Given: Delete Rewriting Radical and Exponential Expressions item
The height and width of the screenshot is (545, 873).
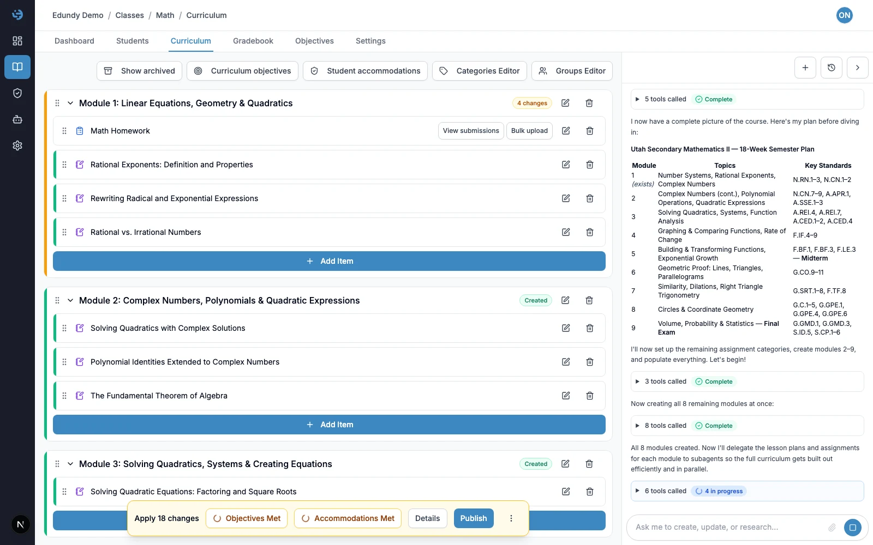Looking at the screenshot, I should coord(590,198).
